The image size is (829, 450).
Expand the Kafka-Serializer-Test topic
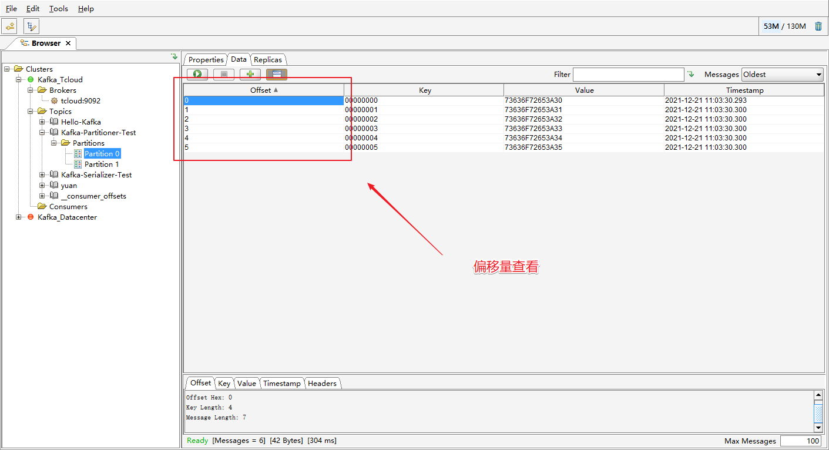click(42, 174)
